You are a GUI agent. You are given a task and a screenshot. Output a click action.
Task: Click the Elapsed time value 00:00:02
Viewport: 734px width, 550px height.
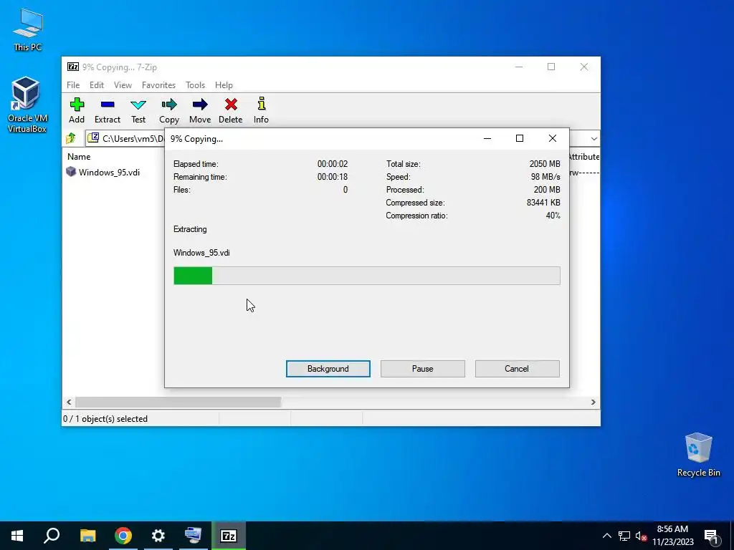click(x=333, y=164)
